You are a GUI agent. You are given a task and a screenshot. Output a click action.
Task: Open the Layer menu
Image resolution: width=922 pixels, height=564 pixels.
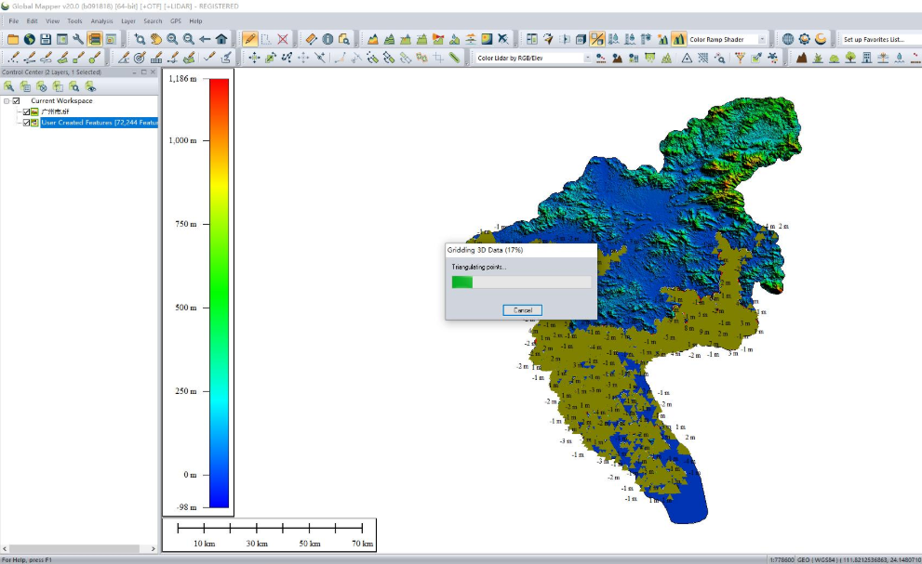[x=128, y=21]
